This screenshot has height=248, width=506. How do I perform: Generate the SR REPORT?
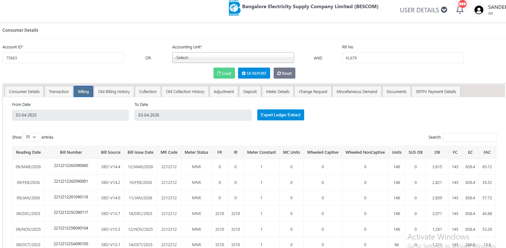254,73
